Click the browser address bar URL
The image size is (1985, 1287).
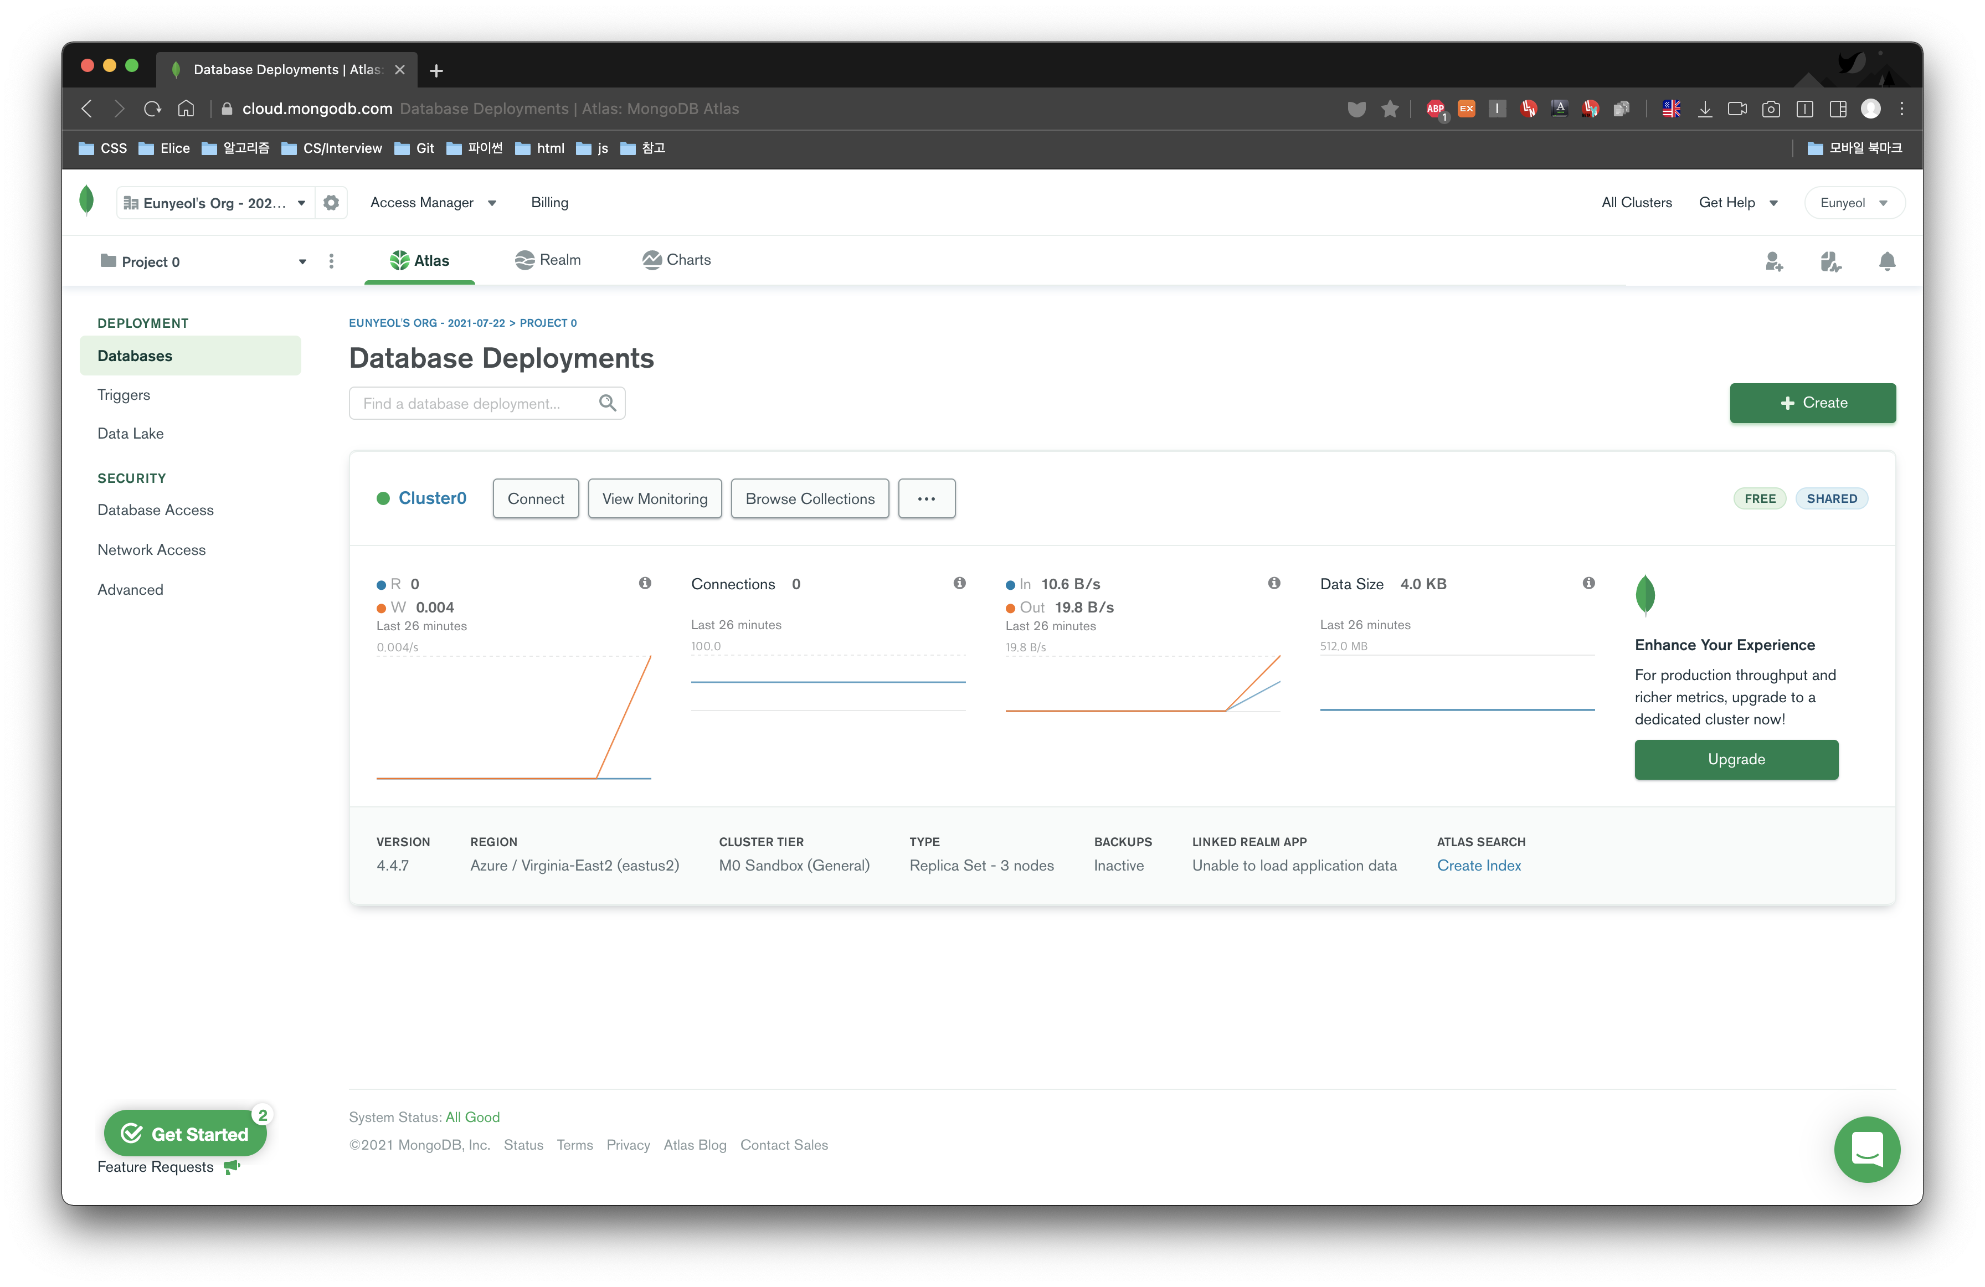tap(317, 109)
